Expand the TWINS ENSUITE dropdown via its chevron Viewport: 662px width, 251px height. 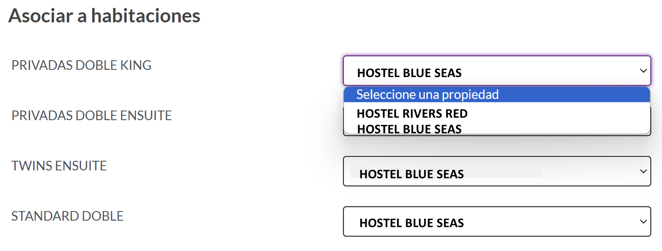(x=643, y=172)
